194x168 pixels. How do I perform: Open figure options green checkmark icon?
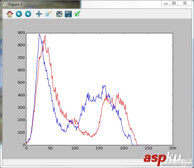[77, 14]
